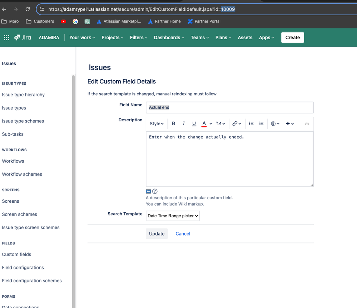Open the Jira app switcher grid
This screenshot has height=308, width=357.
pos(6,37)
